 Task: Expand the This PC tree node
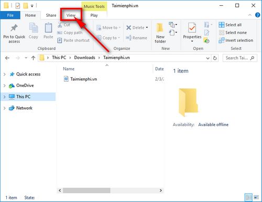coord(5,97)
